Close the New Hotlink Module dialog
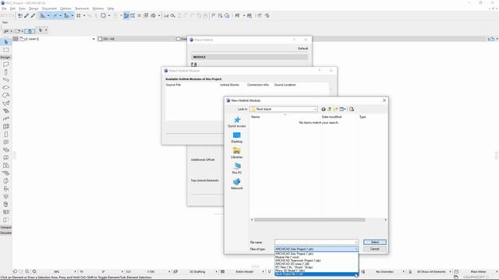499x280 pixels. pos(384,100)
